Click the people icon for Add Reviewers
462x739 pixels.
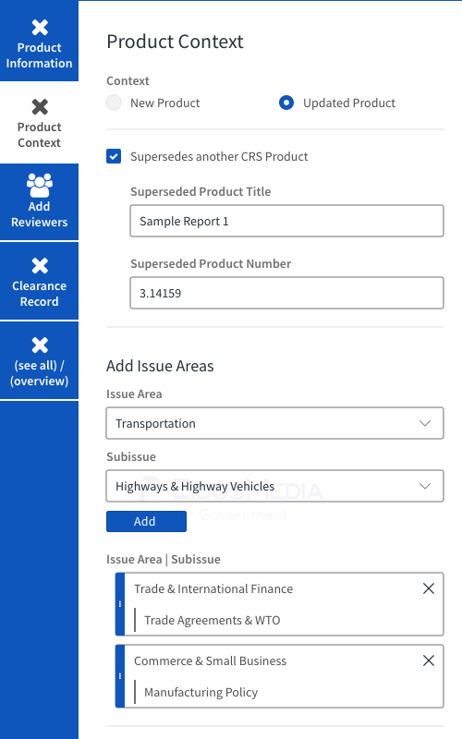coord(40,186)
